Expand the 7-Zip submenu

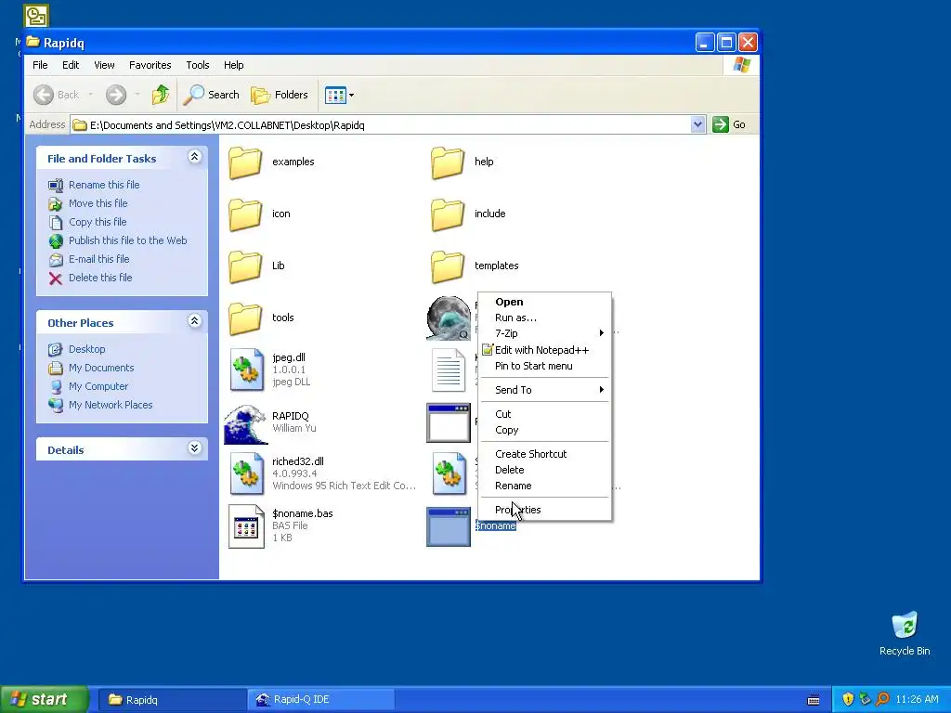(544, 333)
